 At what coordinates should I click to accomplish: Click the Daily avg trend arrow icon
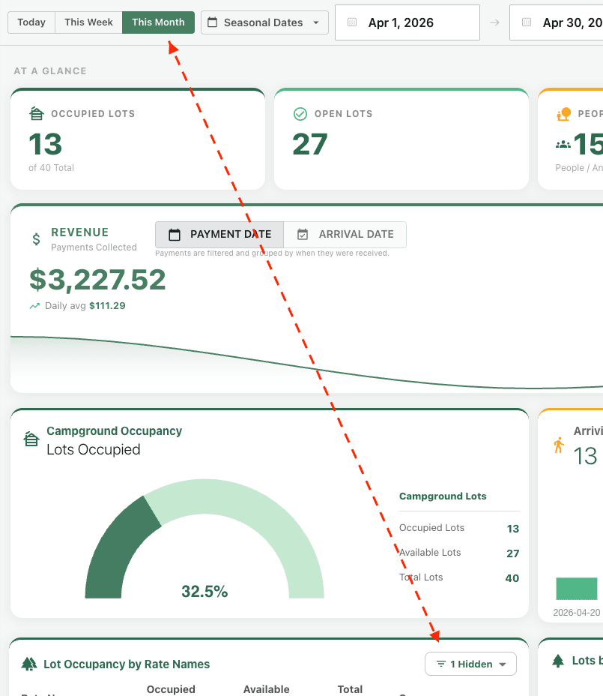34,306
